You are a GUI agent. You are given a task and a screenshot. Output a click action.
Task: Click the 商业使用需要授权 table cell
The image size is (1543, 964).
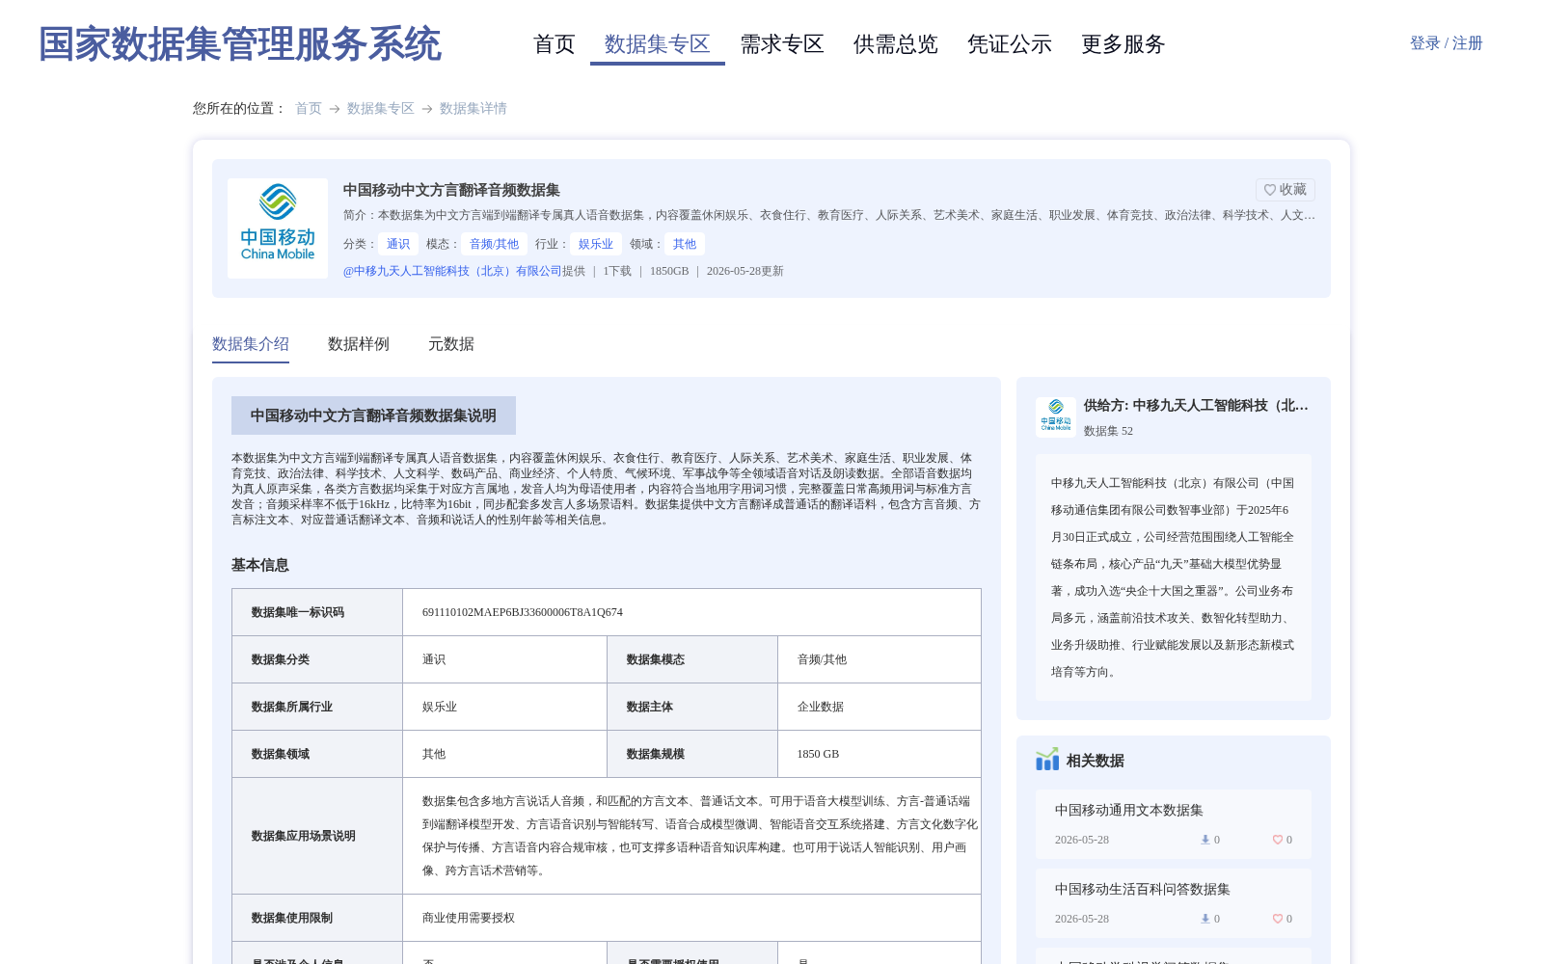[x=691, y=918]
